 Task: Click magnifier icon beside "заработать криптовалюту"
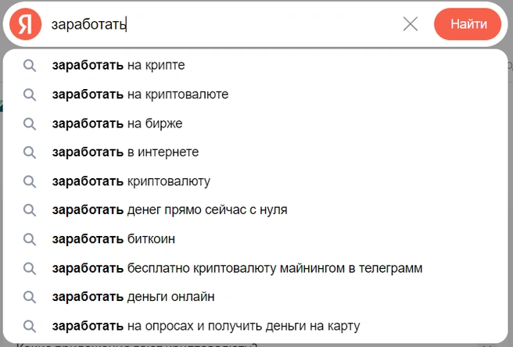pyautogui.click(x=30, y=182)
